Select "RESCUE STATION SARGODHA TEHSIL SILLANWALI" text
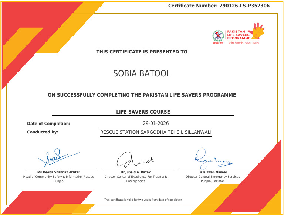Image resolution: width=284 pixels, height=215 pixels. pyautogui.click(x=156, y=132)
